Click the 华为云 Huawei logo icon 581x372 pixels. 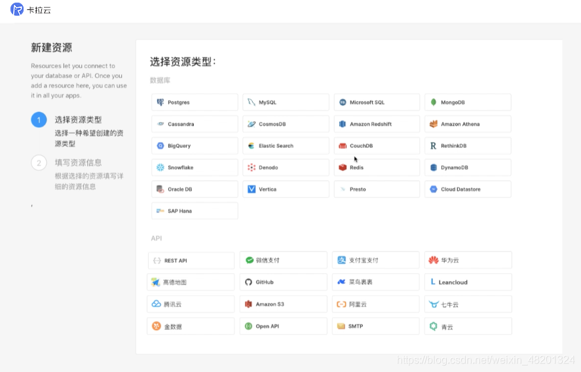click(433, 260)
